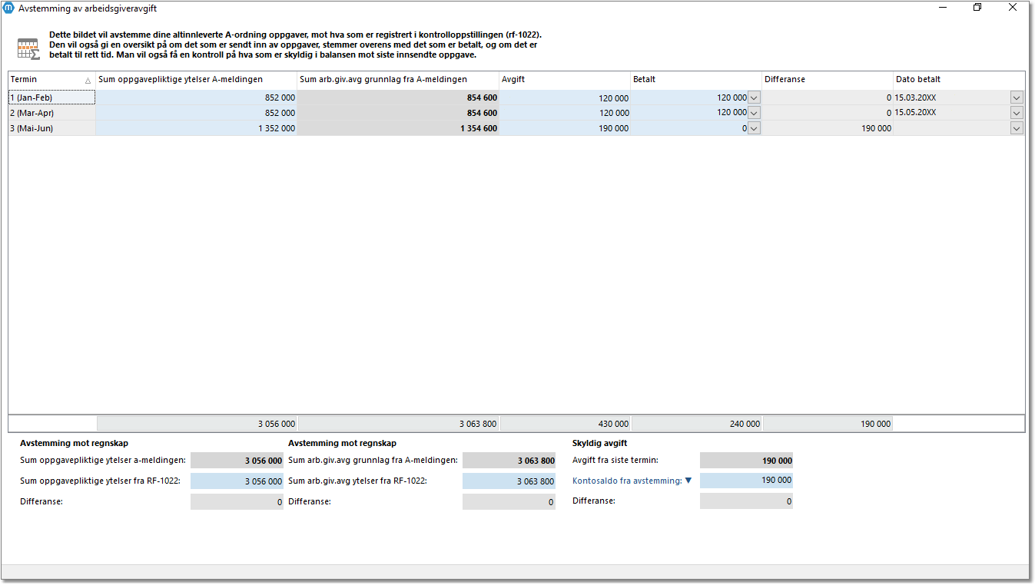Screen dimensions: 1035x585
Task: Click Betalt cell 0 for Mai-Jun
Action: 689,128
